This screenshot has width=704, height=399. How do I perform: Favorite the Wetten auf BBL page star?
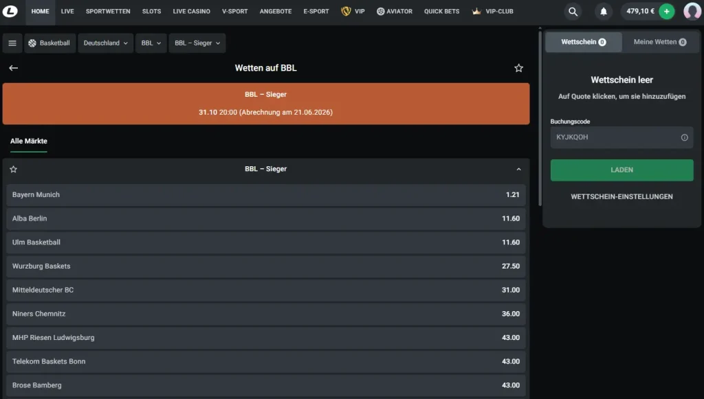pyautogui.click(x=518, y=68)
